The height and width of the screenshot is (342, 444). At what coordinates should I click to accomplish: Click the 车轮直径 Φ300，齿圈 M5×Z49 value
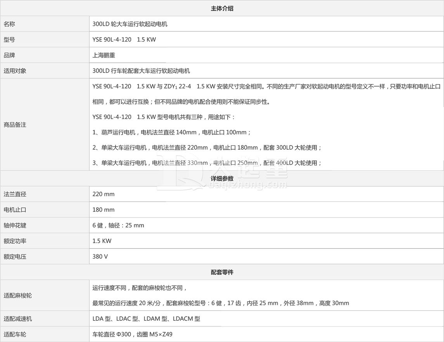(132, 334)
